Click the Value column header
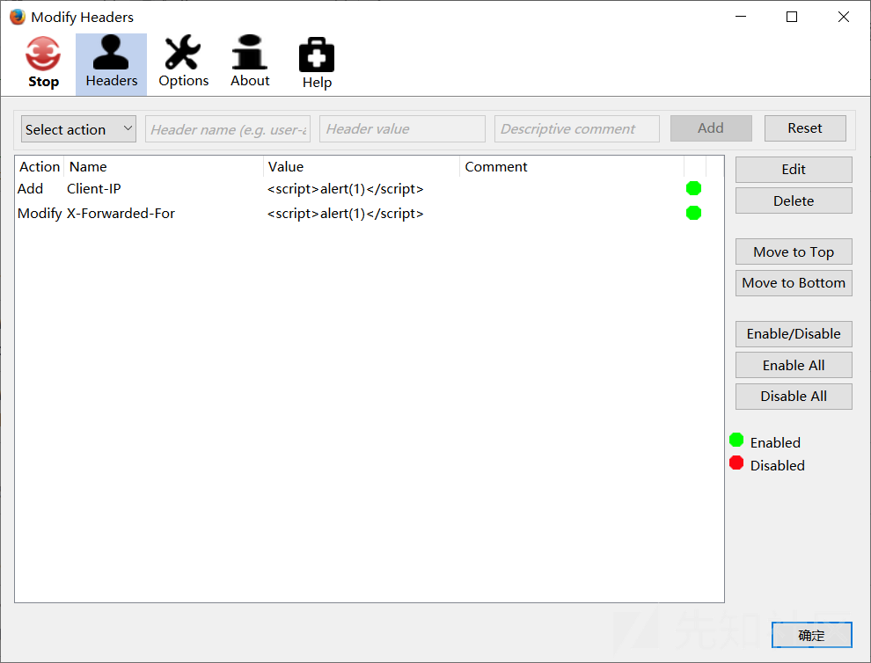 click(362, 166)
